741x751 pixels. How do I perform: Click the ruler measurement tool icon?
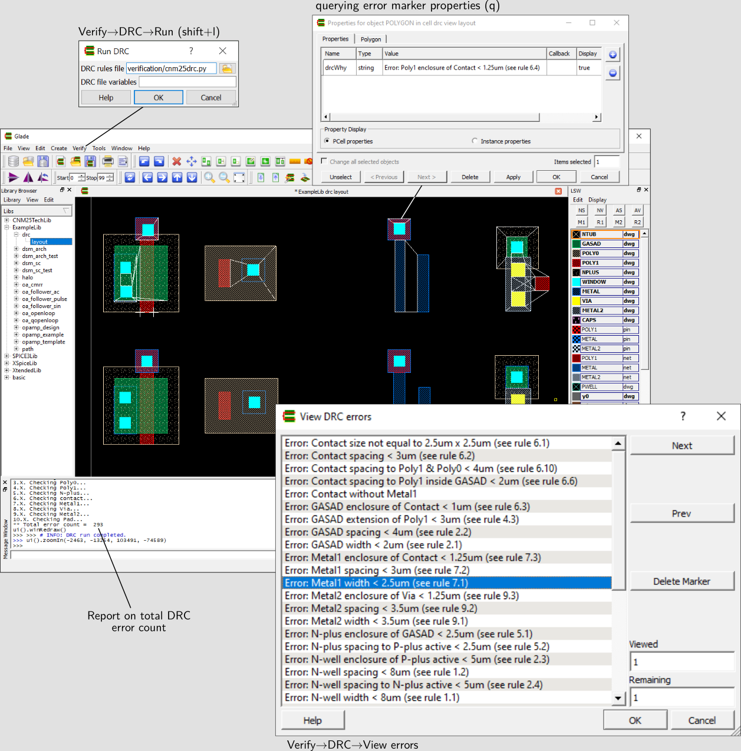click(x=295, y=161)
